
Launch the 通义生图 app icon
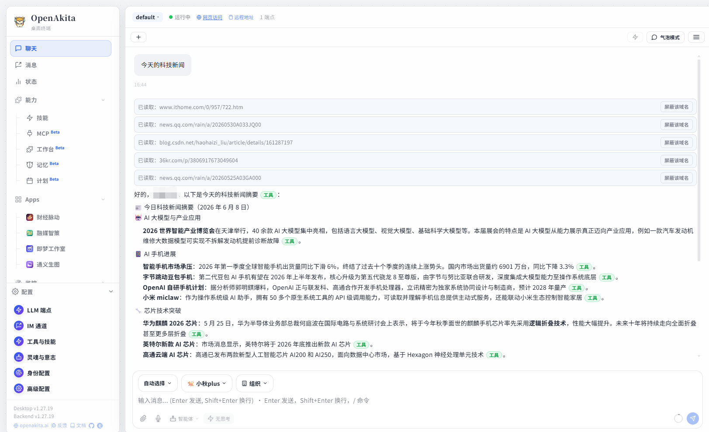point(30,264)
